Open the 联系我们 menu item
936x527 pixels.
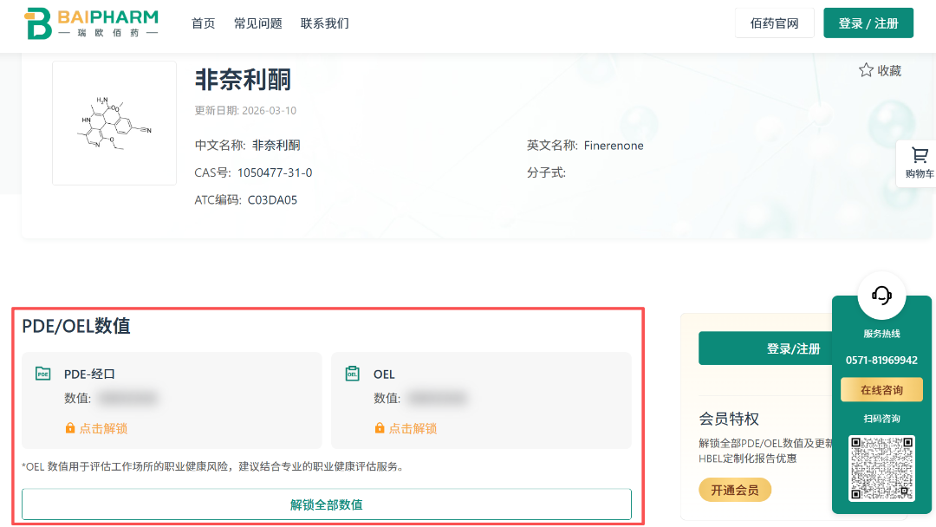(325, 23)
